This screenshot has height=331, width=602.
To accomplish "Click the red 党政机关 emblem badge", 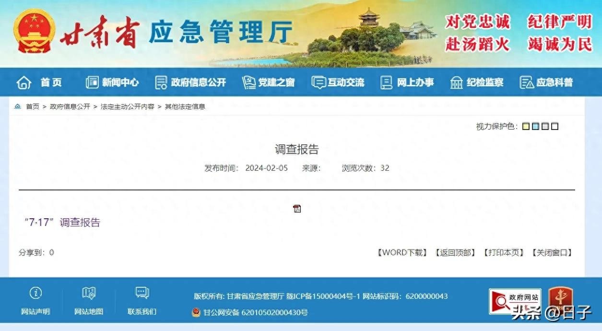I will [x=560, y=299].
